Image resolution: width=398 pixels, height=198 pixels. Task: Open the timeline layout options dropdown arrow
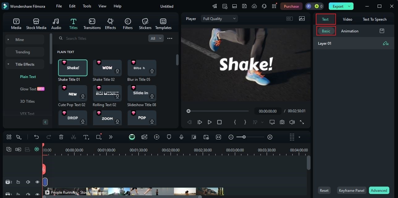click(x=299, y=137)
